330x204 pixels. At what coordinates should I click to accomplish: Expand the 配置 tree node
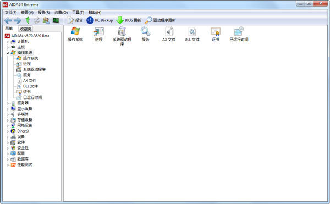click(x=8, y=154)
